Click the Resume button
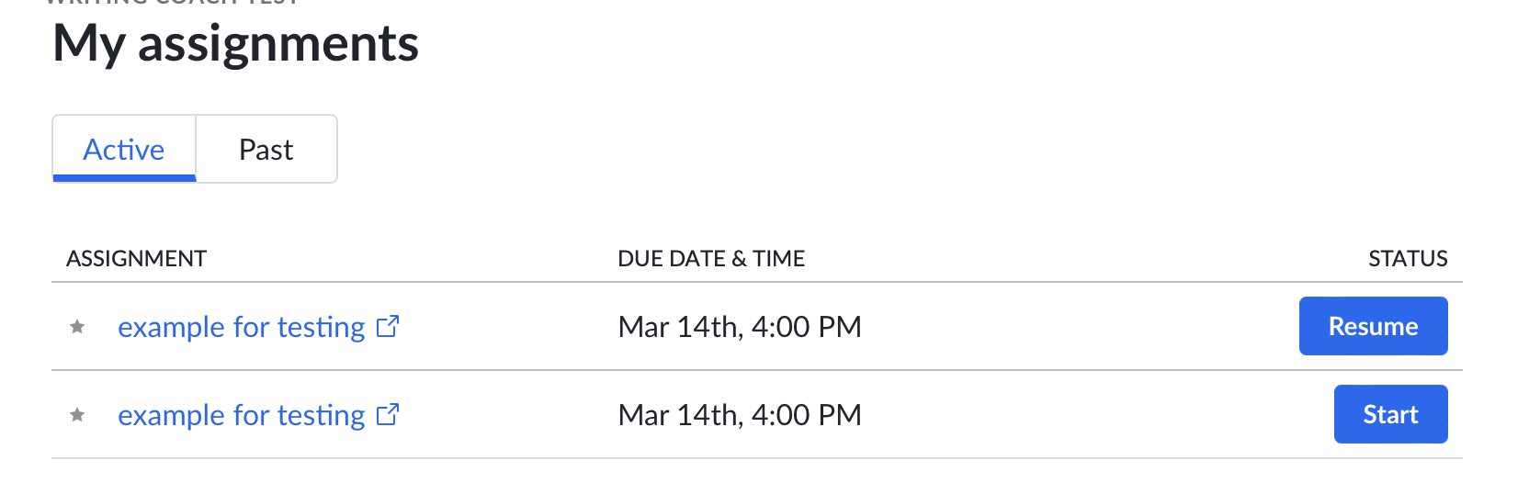 [x=1373, y=326]
